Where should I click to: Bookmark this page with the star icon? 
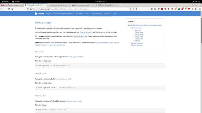pos(136,9)
